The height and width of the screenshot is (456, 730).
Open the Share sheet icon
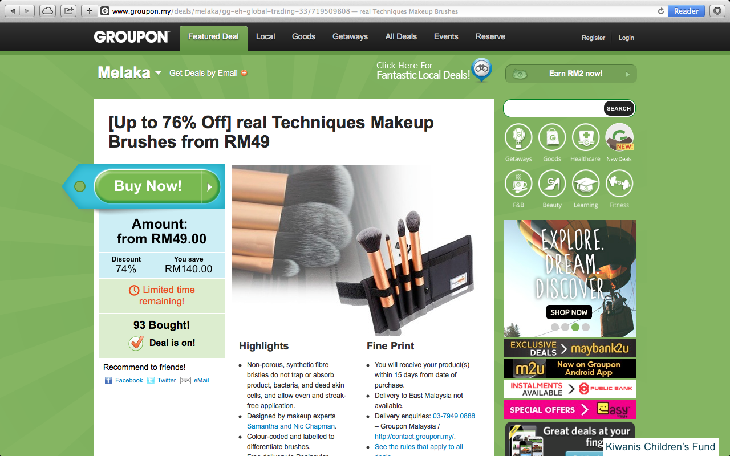pos(69,11)
